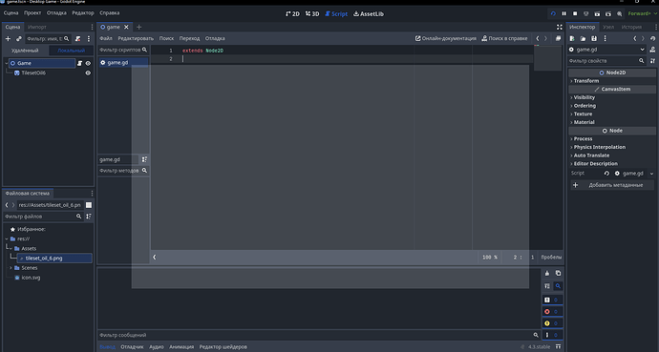Toggle warning messages visibility in output
This screenshot has height=352, width=659.
pos(552,323)
